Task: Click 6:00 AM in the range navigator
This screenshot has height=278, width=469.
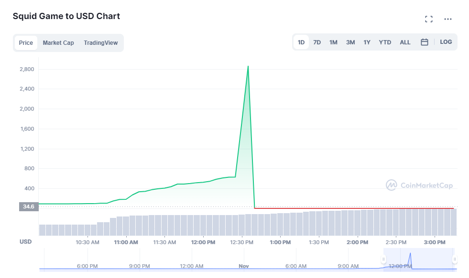Action: pyautogui.click(x=296, y=266)
